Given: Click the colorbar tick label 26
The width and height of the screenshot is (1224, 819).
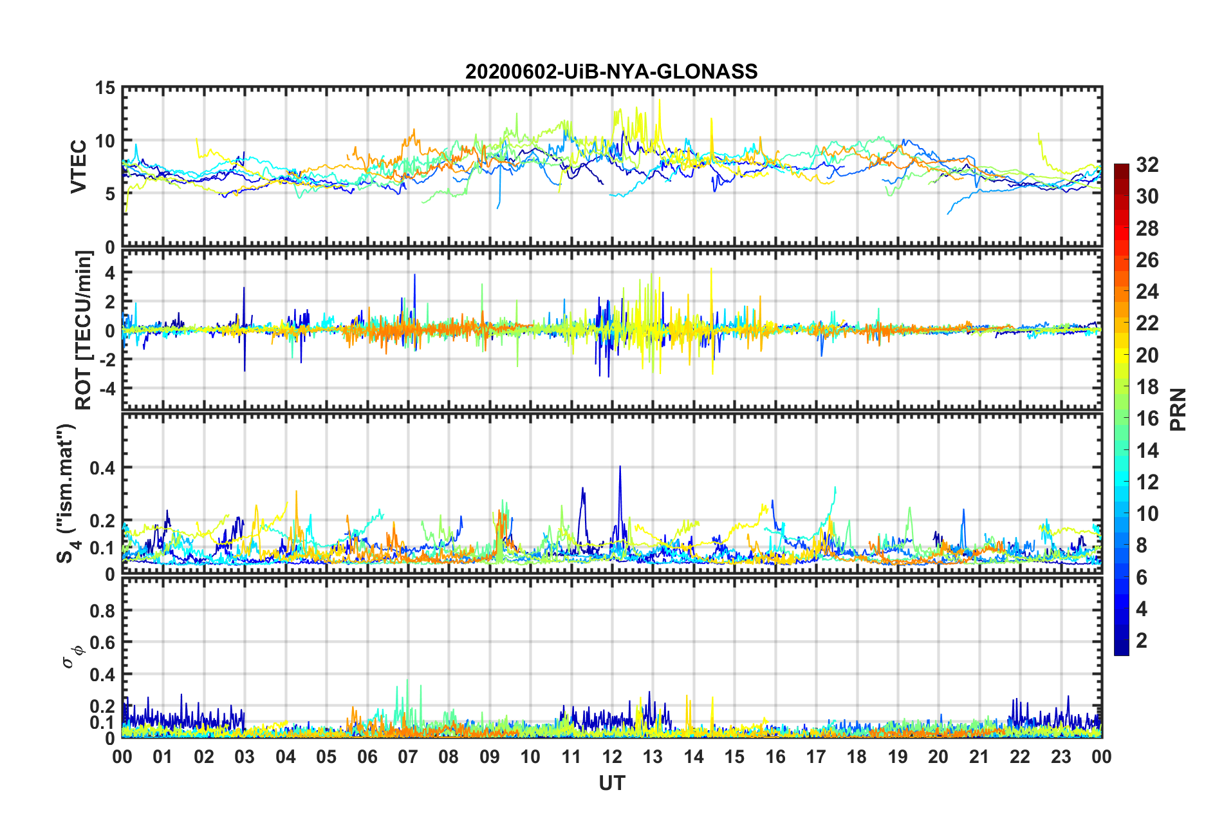Looking at the screenshot, I should [1147, 260].
